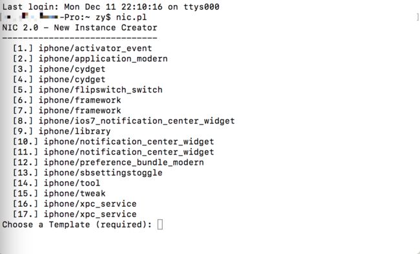Click the iphone/flipswitch_switch option
Viewport: 420px width, 254px height.
click(88, 90)
